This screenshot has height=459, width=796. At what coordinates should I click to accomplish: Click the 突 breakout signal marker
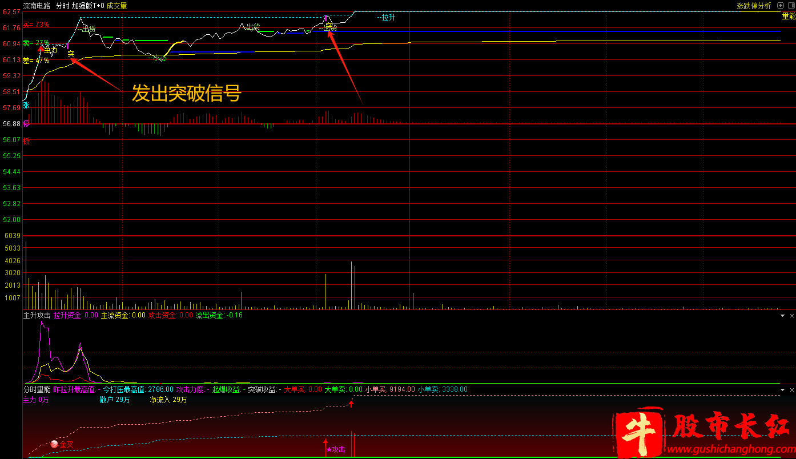pyautogui.click(x=71, y=54)
